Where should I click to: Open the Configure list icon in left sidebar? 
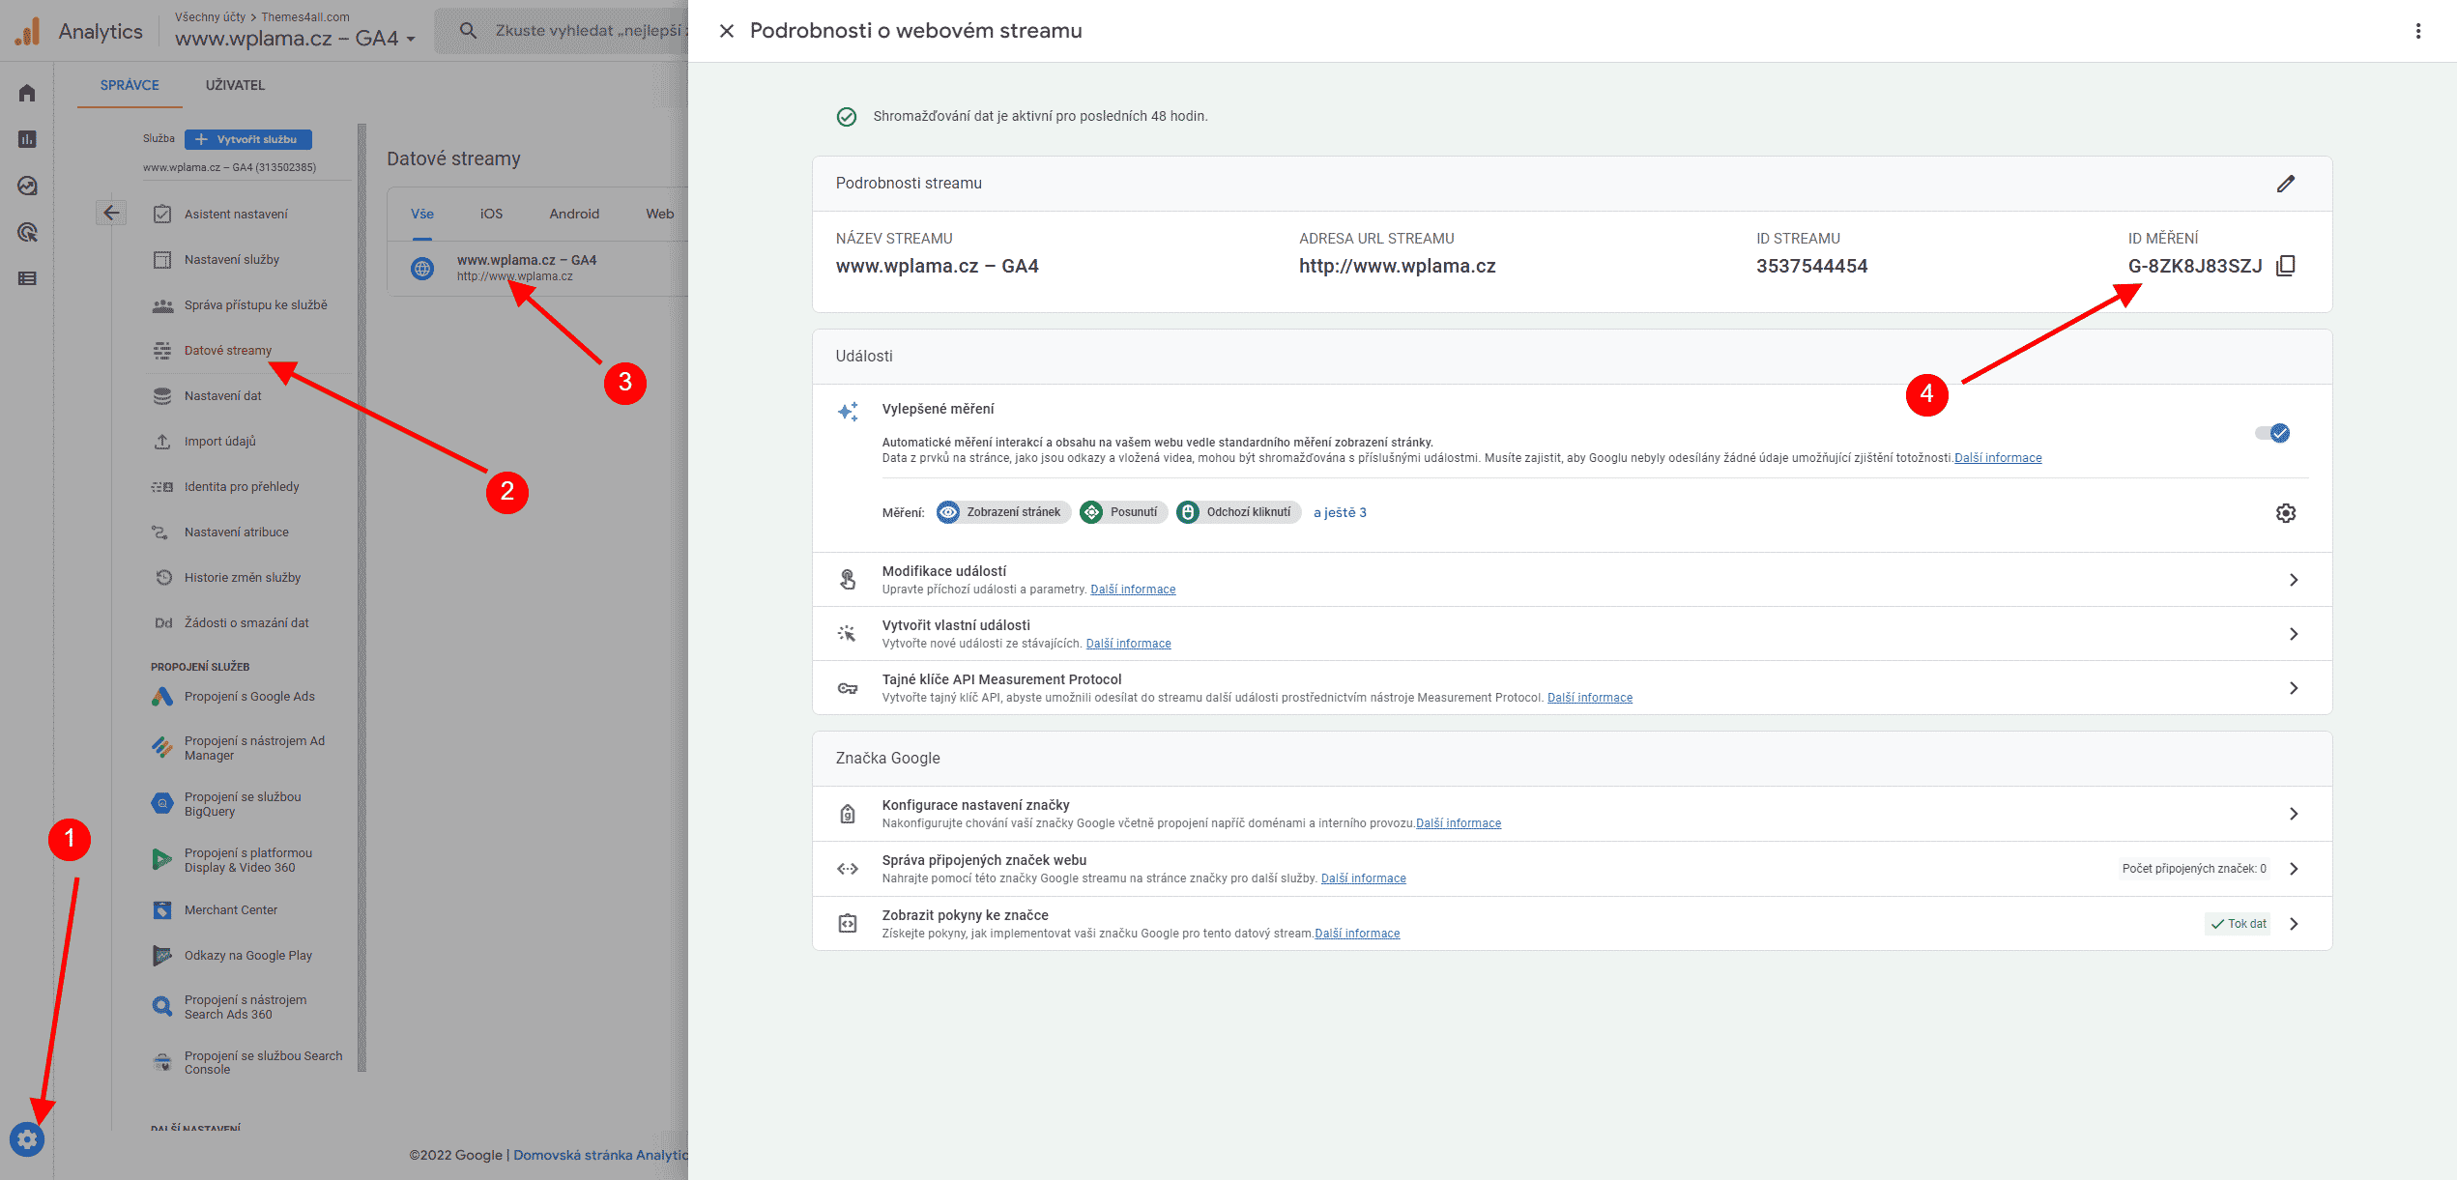pyautogui.click(x=27, y=278)
